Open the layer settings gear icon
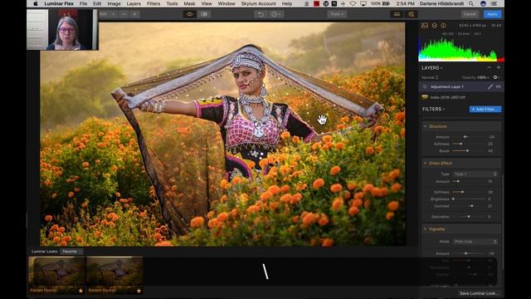The image size is (531, 299). tap(496, 77)
